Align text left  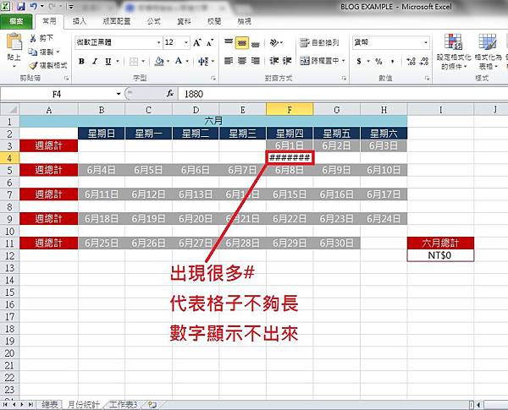tap(229, 61)
